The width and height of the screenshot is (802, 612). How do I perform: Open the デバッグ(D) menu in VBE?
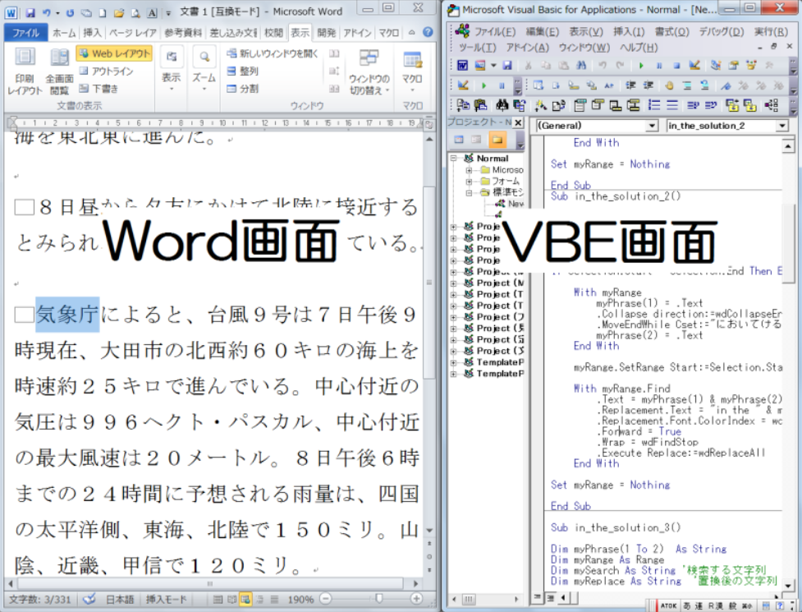tap(720, 32)
